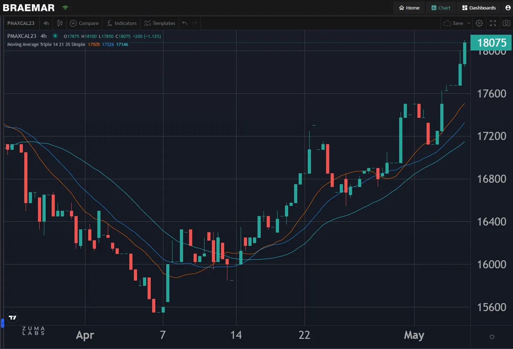The height and width of the screenshot is (349, 513).
Task: Click the undo arrow in toolbar
Action: click(184, 23)
